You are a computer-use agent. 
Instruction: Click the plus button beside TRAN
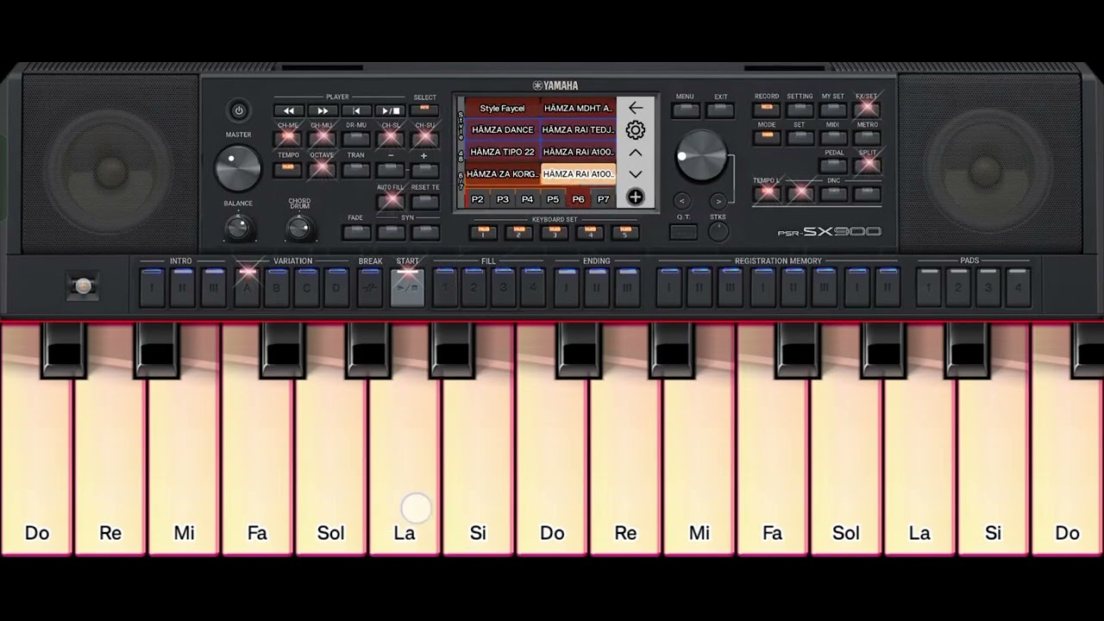click(424, 169)
